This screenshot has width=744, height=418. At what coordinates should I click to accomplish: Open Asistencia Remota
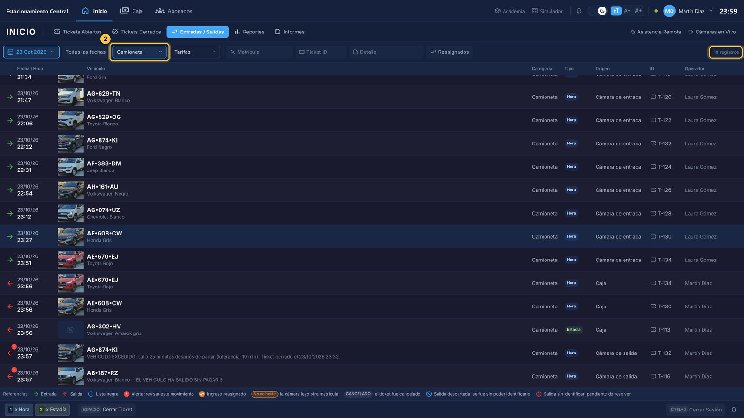click(x=655, y=32)
